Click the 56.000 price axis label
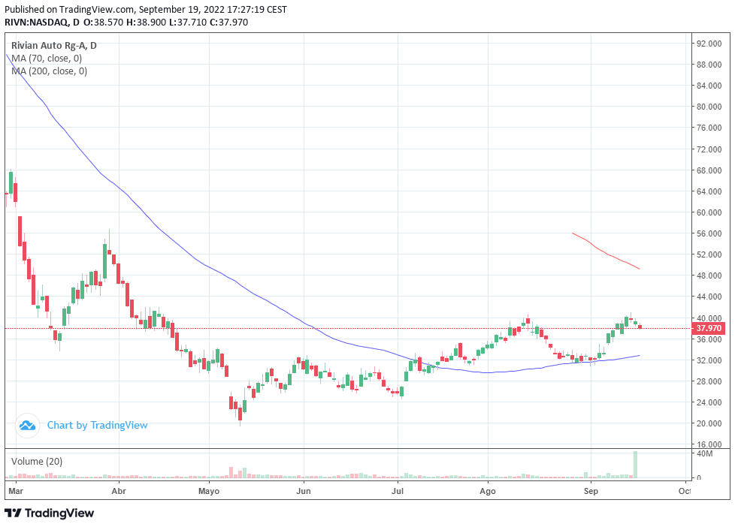This screenshot has width=735, height=527. point(709,233)
